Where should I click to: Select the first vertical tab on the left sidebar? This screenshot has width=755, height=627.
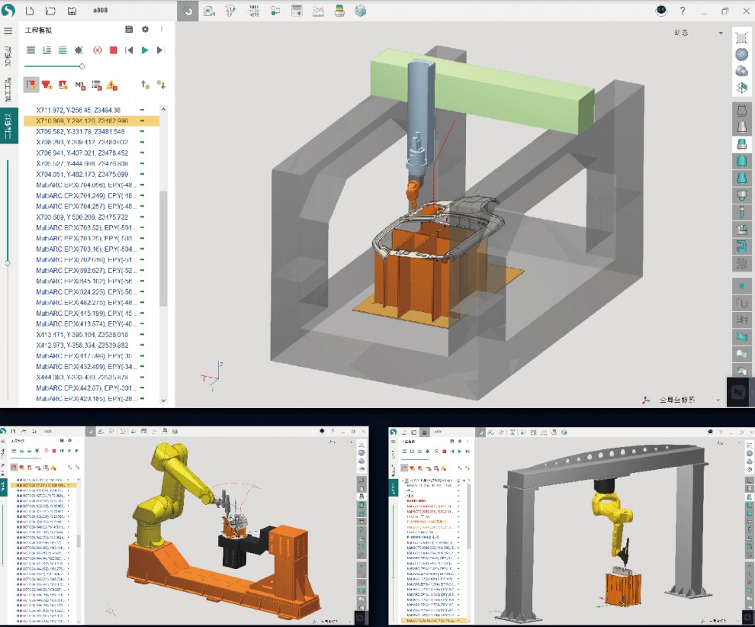click(x=8, y=56)
